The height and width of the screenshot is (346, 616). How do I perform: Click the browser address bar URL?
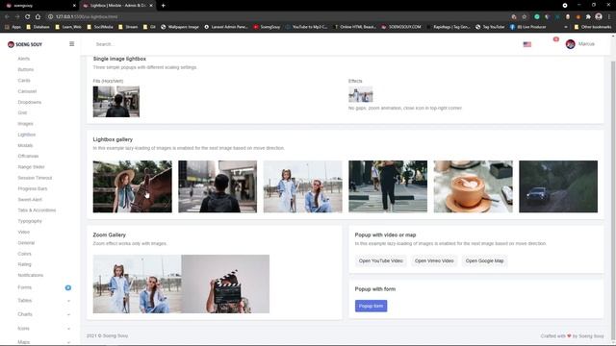pos(87,16)
